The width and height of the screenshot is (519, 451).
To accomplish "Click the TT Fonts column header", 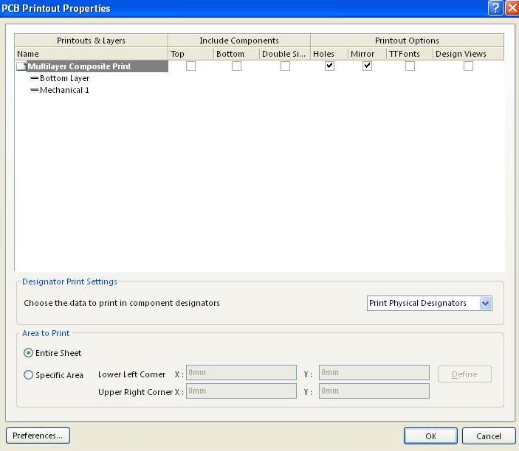I will tap(410, 54).
